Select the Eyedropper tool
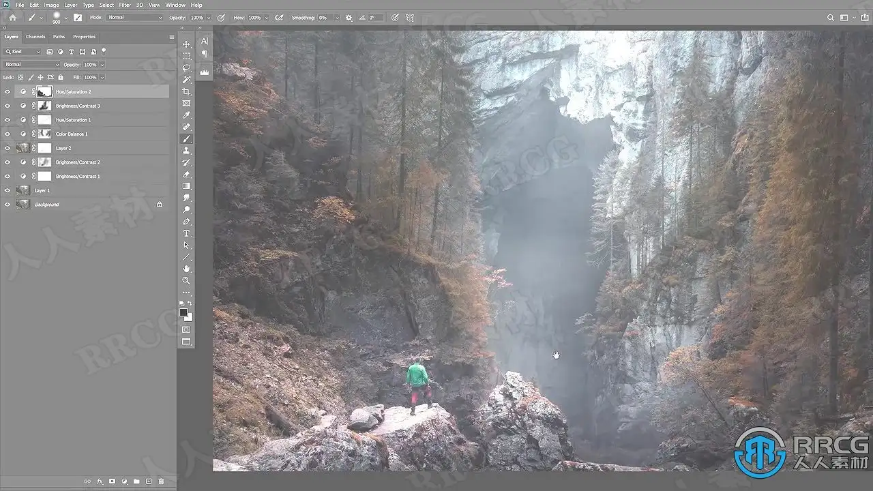Viewport: 873px width, 491px height. (x=186, y=115)
